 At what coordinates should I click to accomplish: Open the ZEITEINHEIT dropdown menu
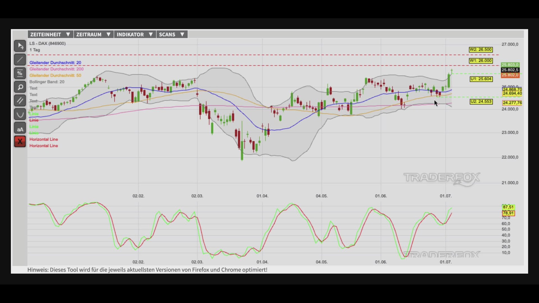tap(51, 35)
